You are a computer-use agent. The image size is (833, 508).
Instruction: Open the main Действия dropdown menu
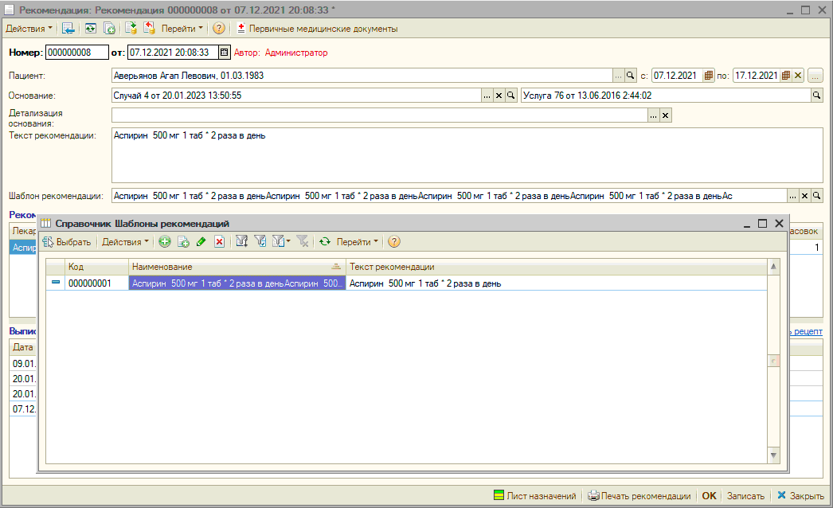(29, 29)
